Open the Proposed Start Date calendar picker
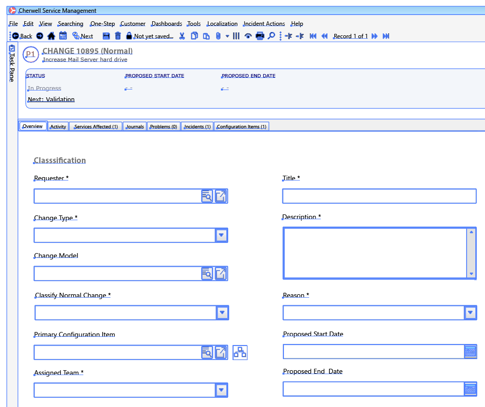Viewport: 485px width, 407px height. (x=470, y=351)
